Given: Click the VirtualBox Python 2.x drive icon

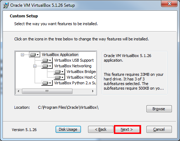Looking at the screenshot, I should pyautogui.click(x=47, y=83).
